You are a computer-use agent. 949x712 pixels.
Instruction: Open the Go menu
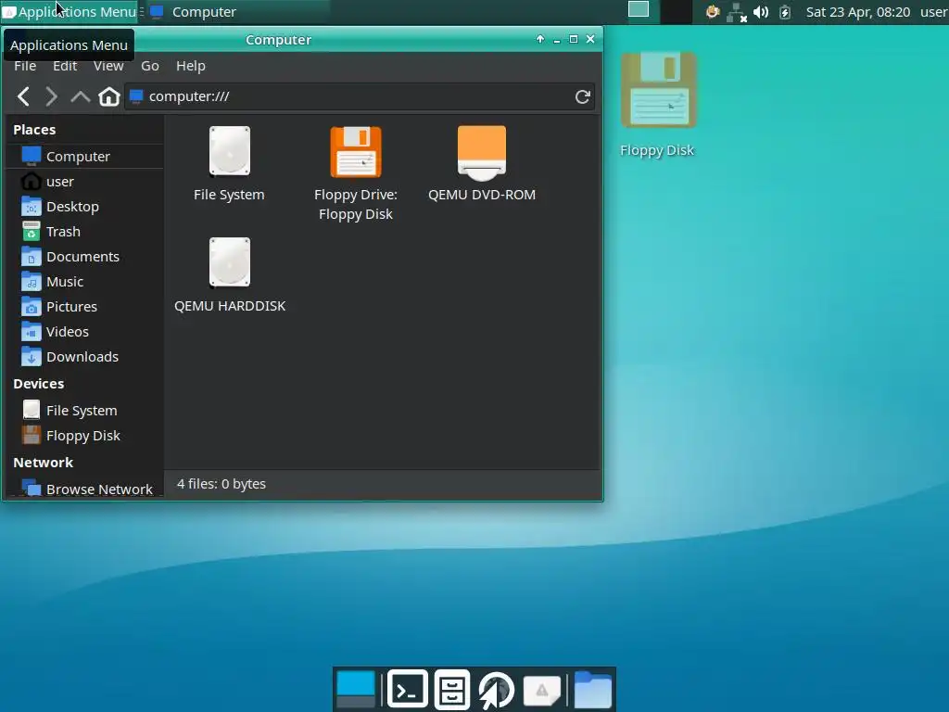(x=150, y=66)
